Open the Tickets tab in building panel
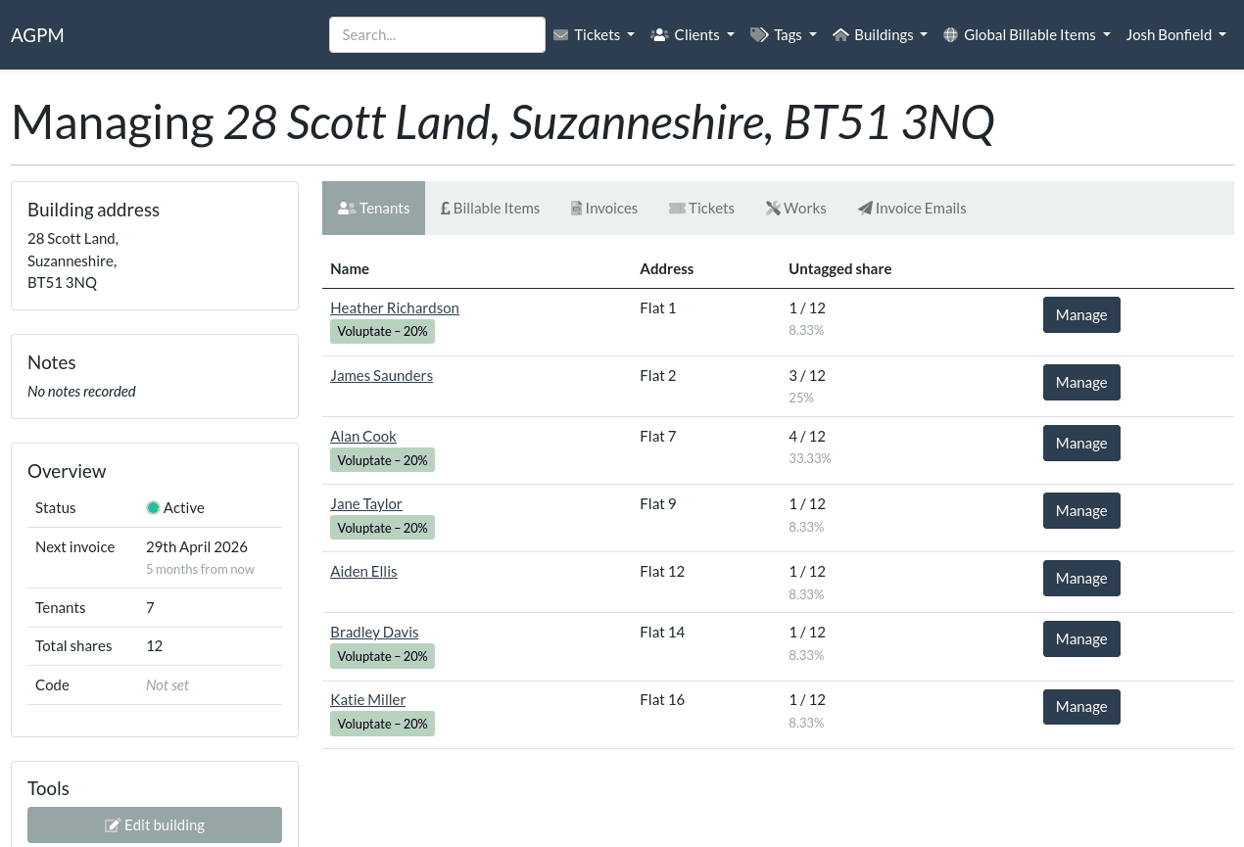 coord(701,209)
